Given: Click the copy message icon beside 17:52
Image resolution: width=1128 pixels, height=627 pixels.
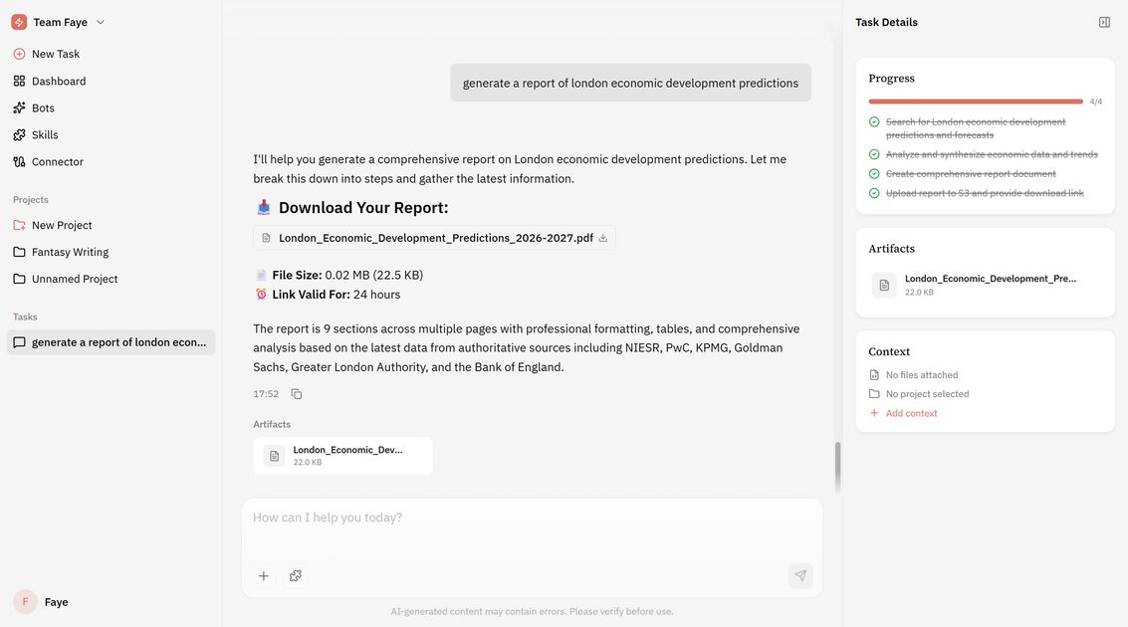Looking at the screenshot, I should [297, 394].
